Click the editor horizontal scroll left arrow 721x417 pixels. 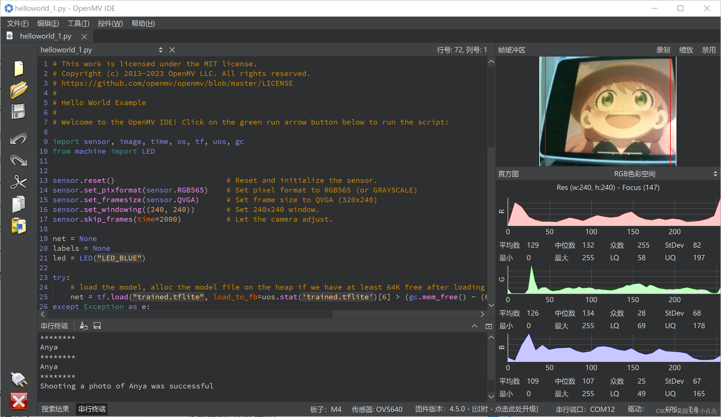point(43,314)
